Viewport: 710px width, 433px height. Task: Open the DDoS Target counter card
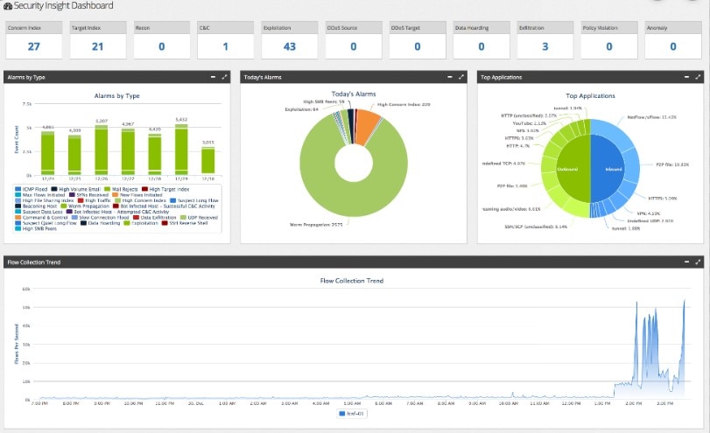(x=418, y=40)
